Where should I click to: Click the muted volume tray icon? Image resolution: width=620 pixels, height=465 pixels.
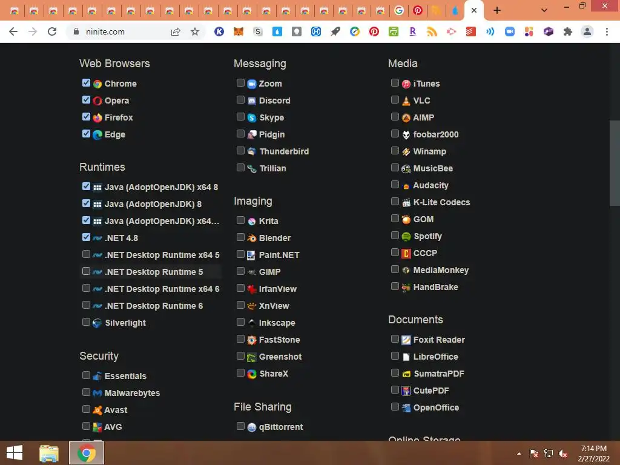click(563, 453)
